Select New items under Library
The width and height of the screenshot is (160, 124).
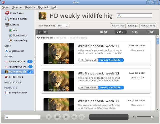13,30
